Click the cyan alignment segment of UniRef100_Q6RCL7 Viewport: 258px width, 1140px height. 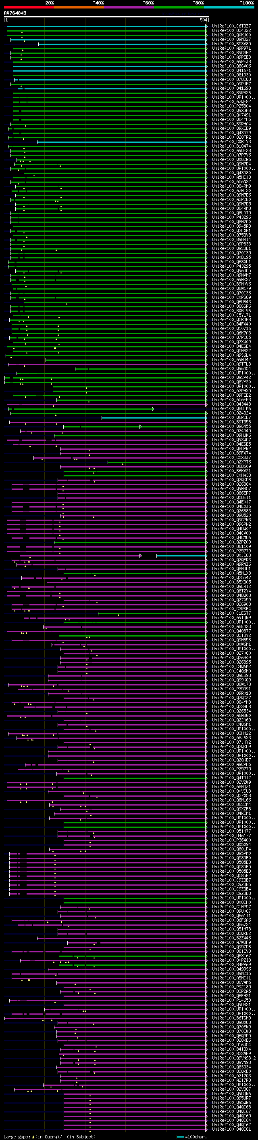click(x=154, y=418)
